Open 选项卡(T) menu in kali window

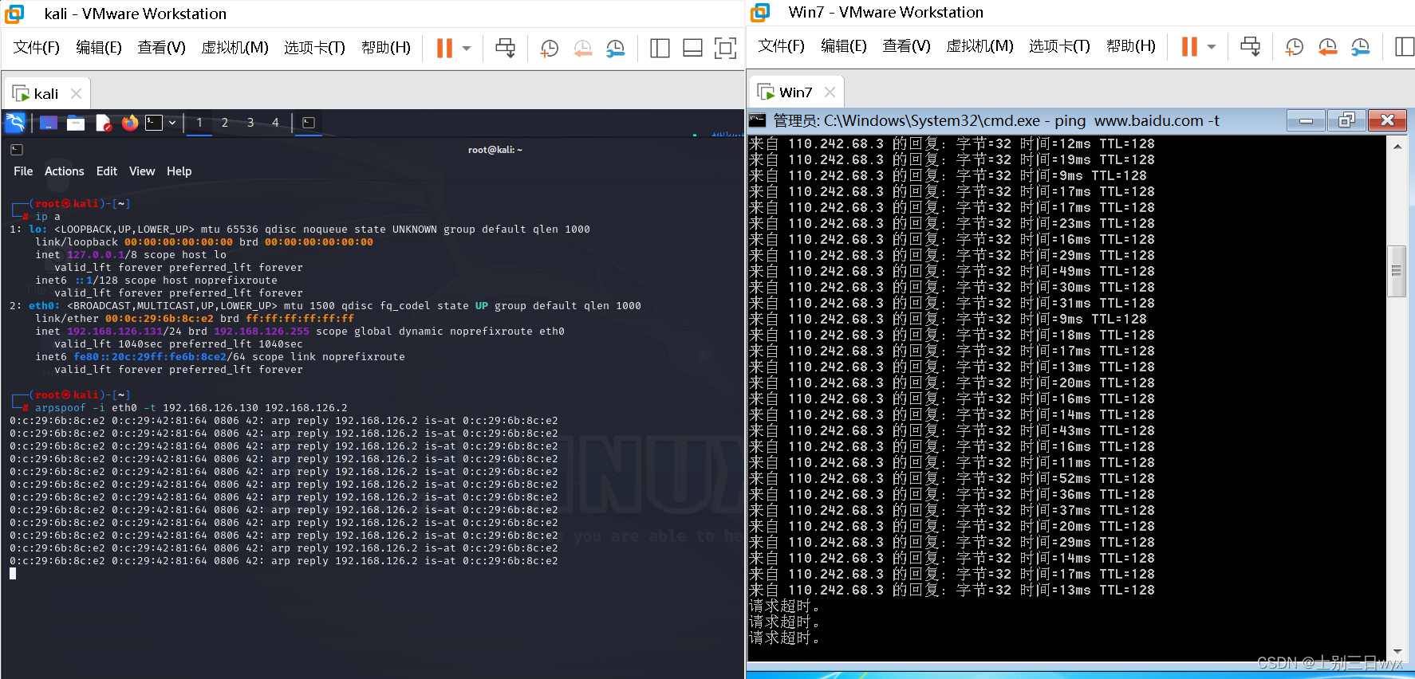314,48
